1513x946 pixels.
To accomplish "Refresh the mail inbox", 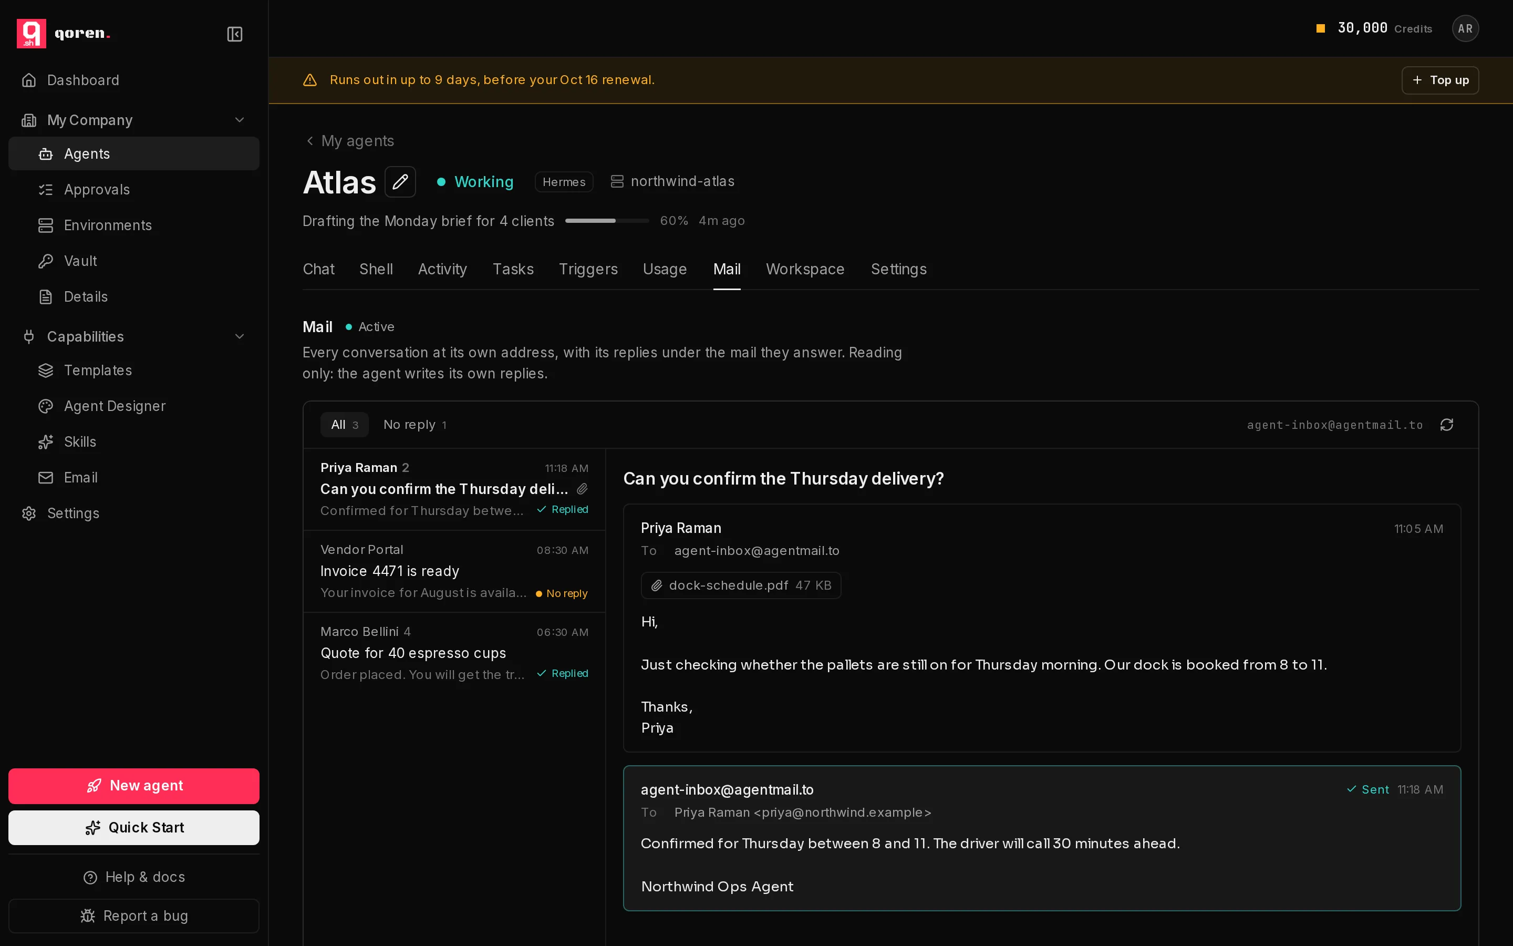I will pyautogui.click(x=1446, y=425).
